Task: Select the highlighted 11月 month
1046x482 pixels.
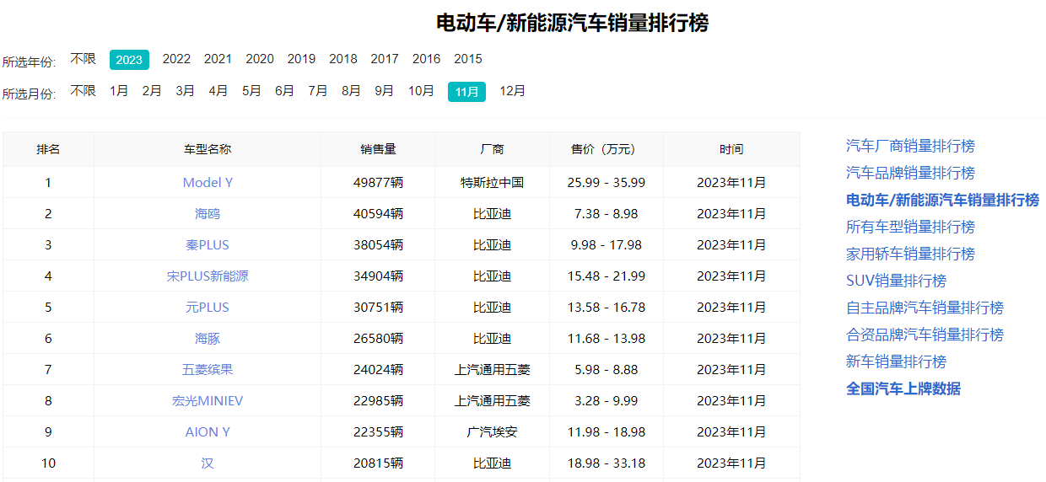Action: point(466,92)
